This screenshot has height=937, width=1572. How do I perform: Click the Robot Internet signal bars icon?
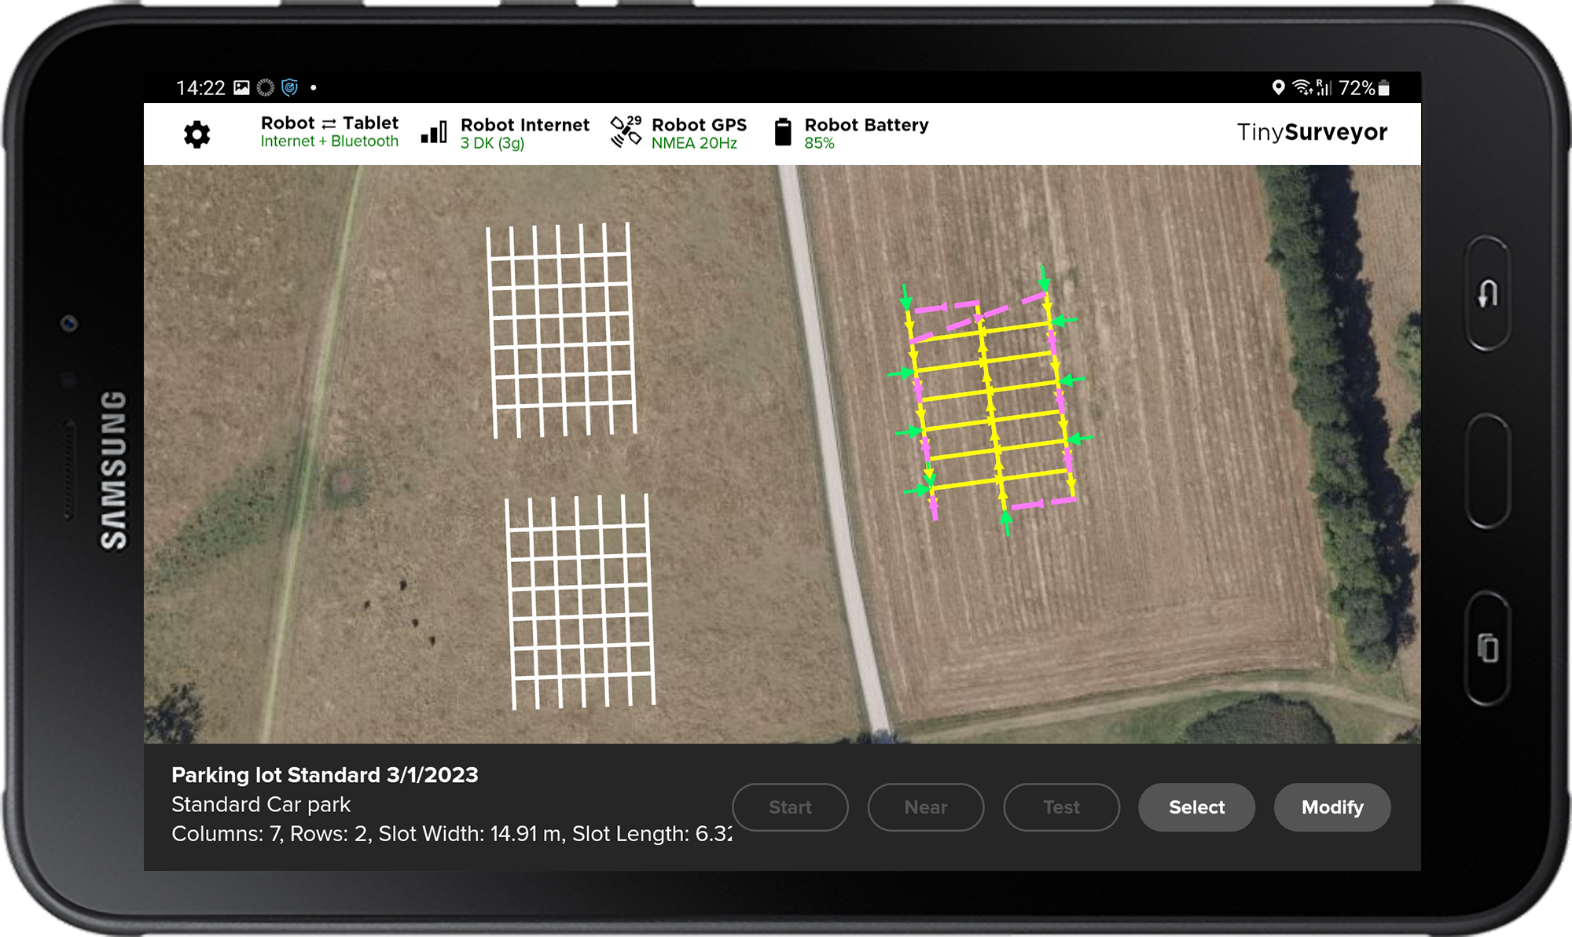coord(433,134)
